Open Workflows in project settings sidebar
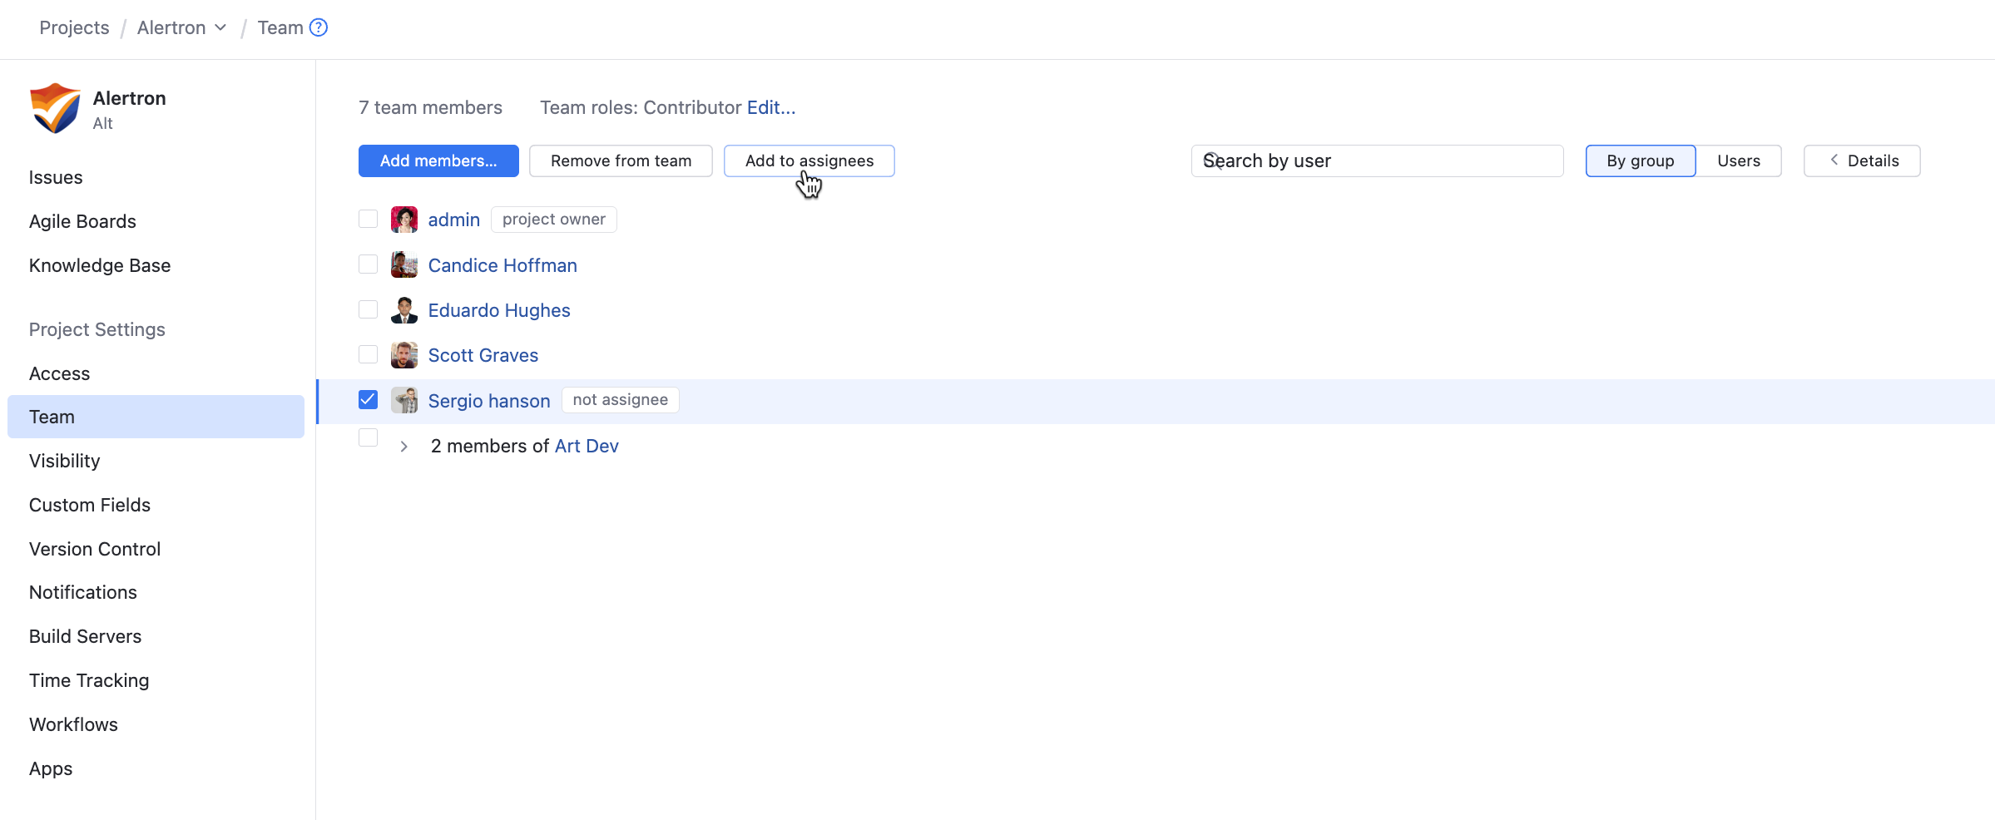 pos(73,724)
